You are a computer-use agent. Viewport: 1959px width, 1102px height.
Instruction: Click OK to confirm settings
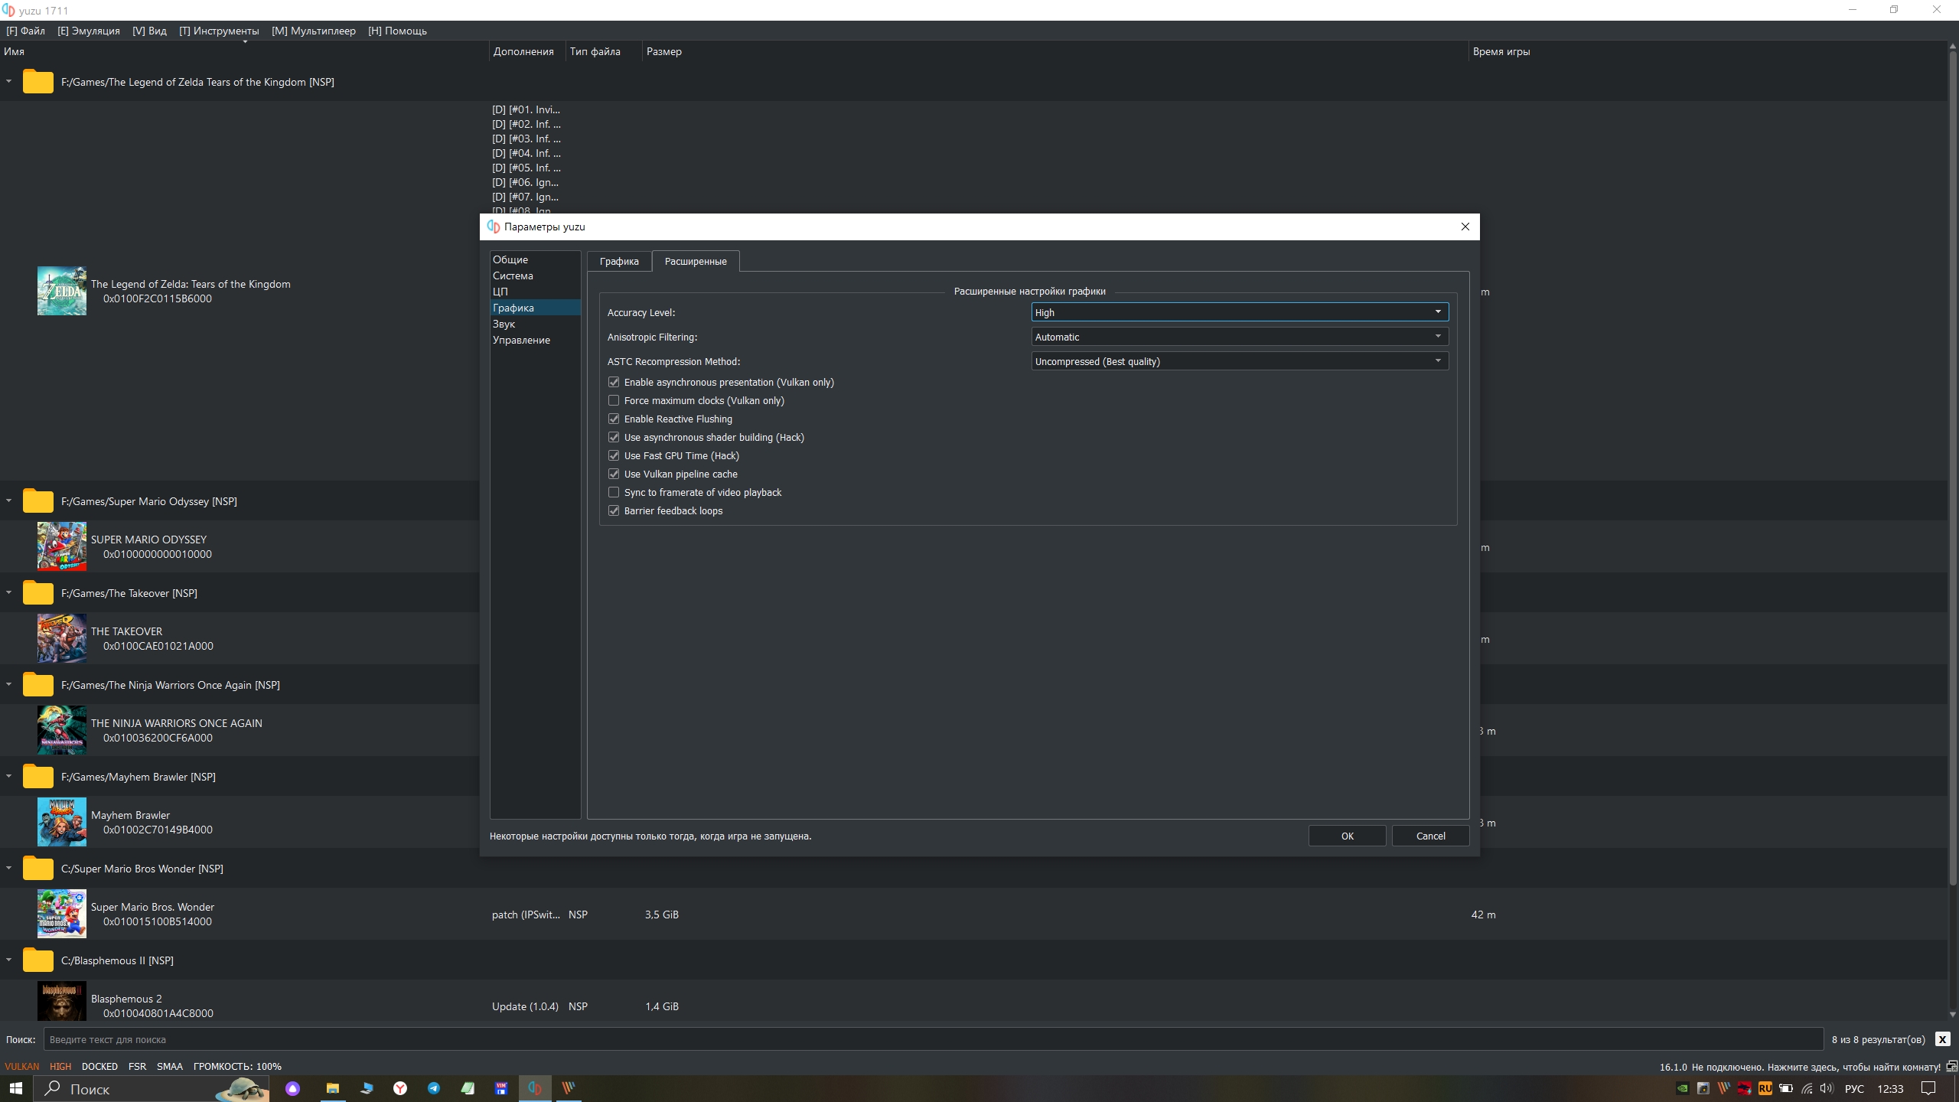1347,836
